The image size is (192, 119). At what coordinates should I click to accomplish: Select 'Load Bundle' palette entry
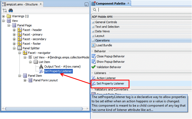[104, 45]
